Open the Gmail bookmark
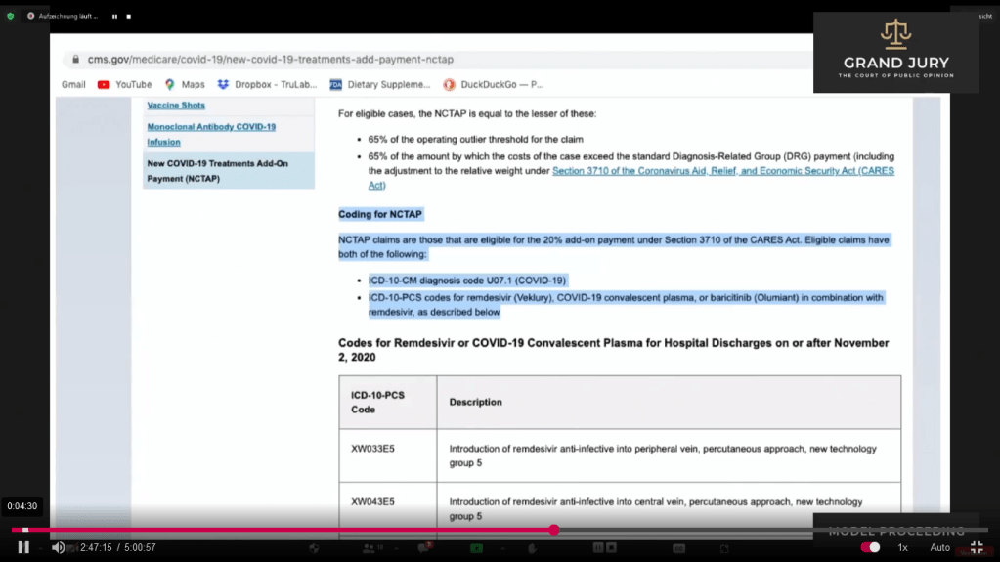 click(73, 85)
